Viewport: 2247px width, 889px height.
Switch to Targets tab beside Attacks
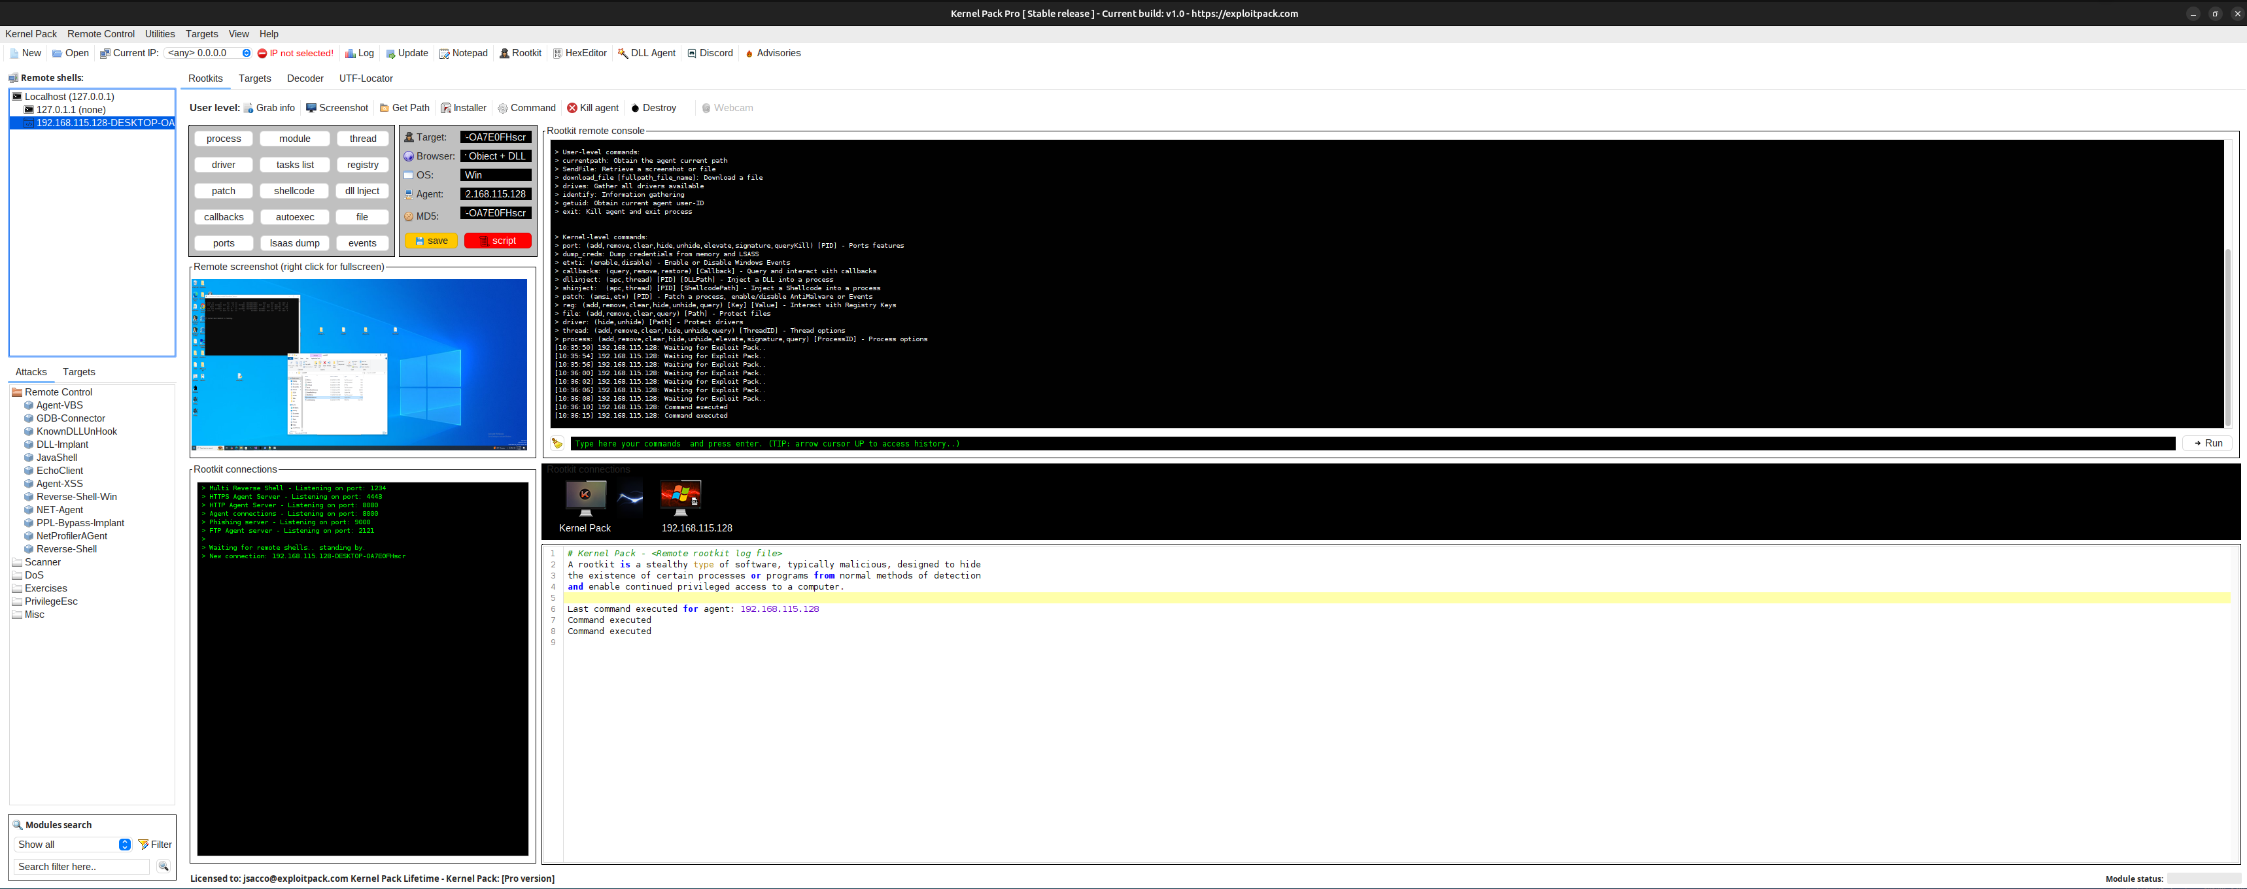click(x=78, y=372)
